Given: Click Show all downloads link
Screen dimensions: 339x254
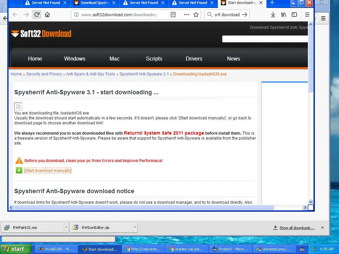Looking at the screenshot, I should [297, 228].
